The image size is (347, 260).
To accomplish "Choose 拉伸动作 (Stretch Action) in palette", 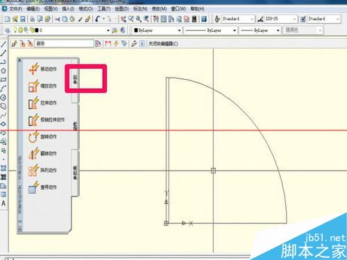I will 43,103.
